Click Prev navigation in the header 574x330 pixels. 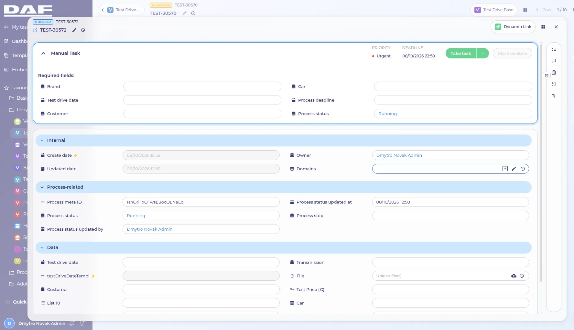pos(544,10)
